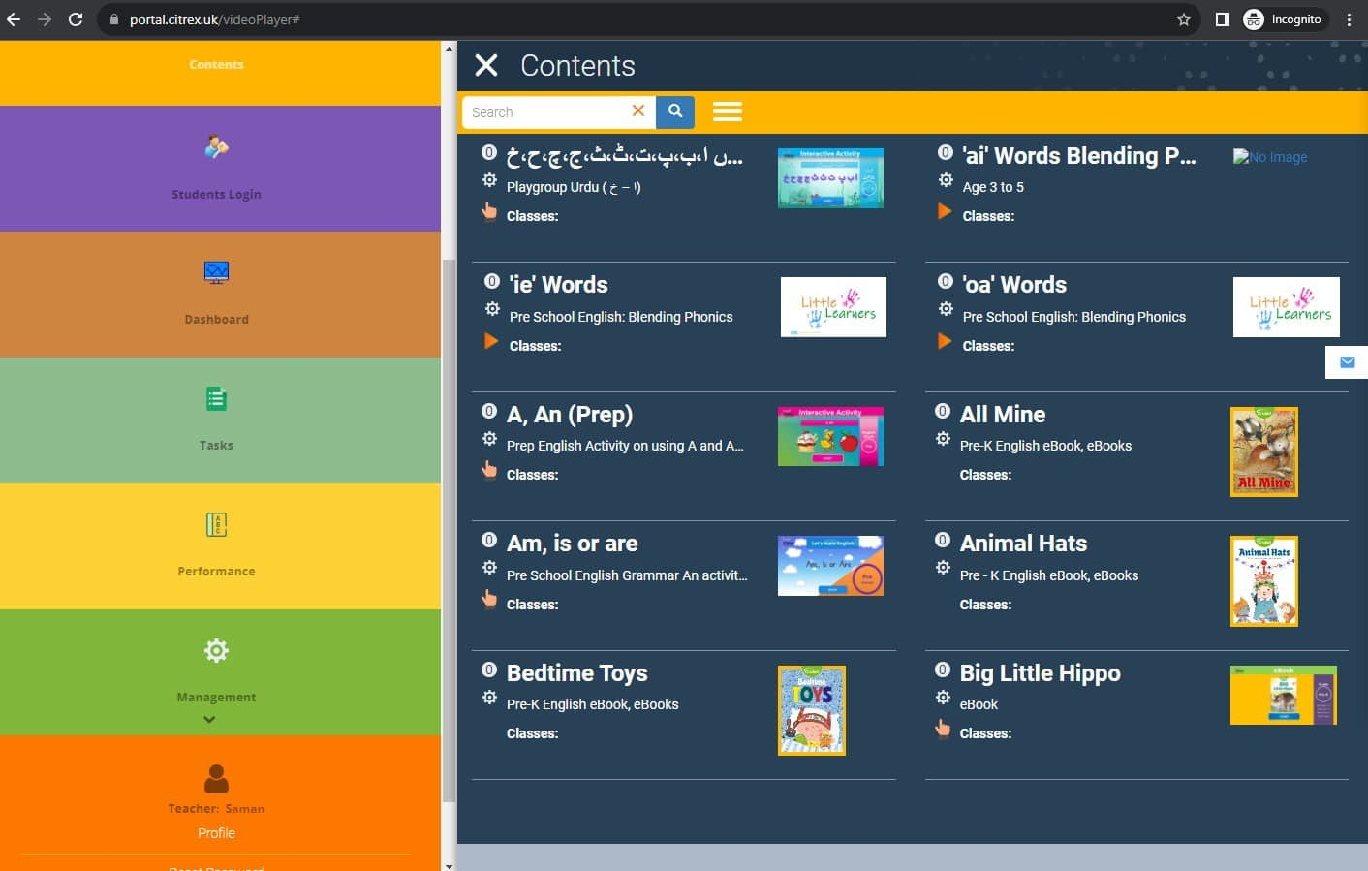The image size is (1368, 871).
Task: Click the Teacher user avatar icon
Action: tap(217, 779)
